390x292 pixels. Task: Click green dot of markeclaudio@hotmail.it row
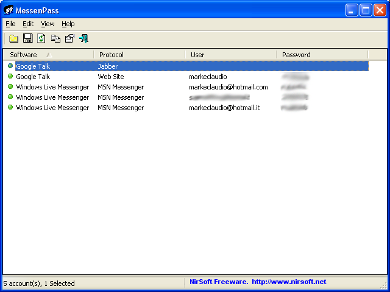pos(10,107)
